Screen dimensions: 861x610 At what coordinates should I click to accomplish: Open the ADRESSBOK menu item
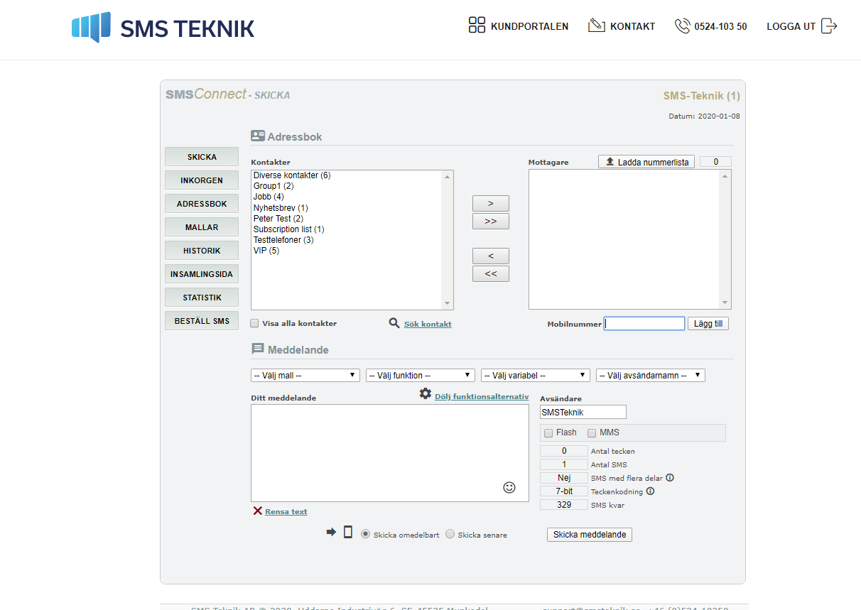[202, 204]
